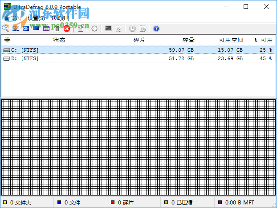Open the boot script editor icon

click(118, 29)
